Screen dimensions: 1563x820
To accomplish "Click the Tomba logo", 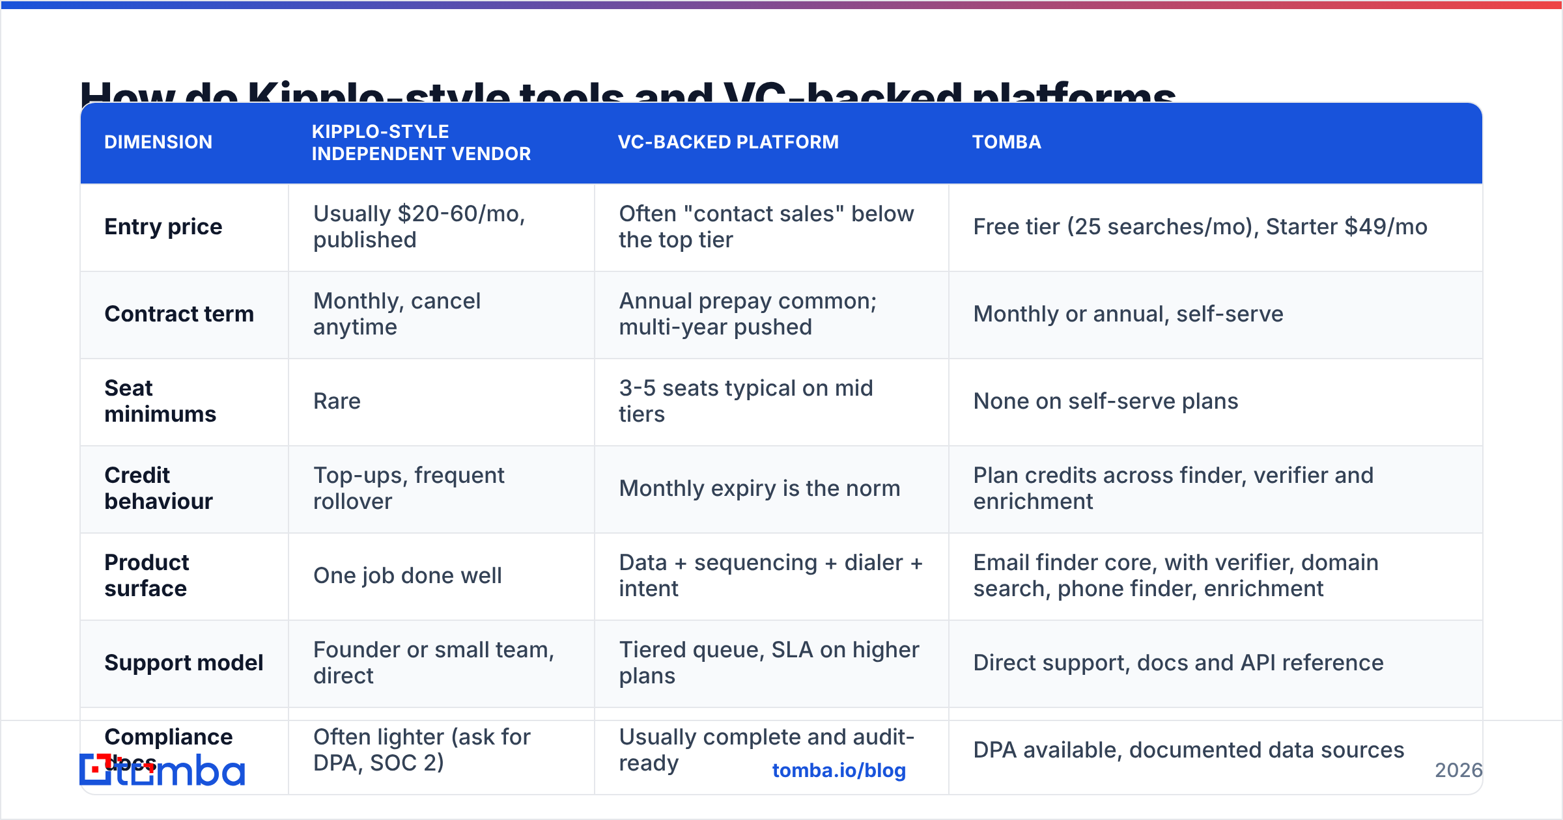I will click(x=162, y=771).
